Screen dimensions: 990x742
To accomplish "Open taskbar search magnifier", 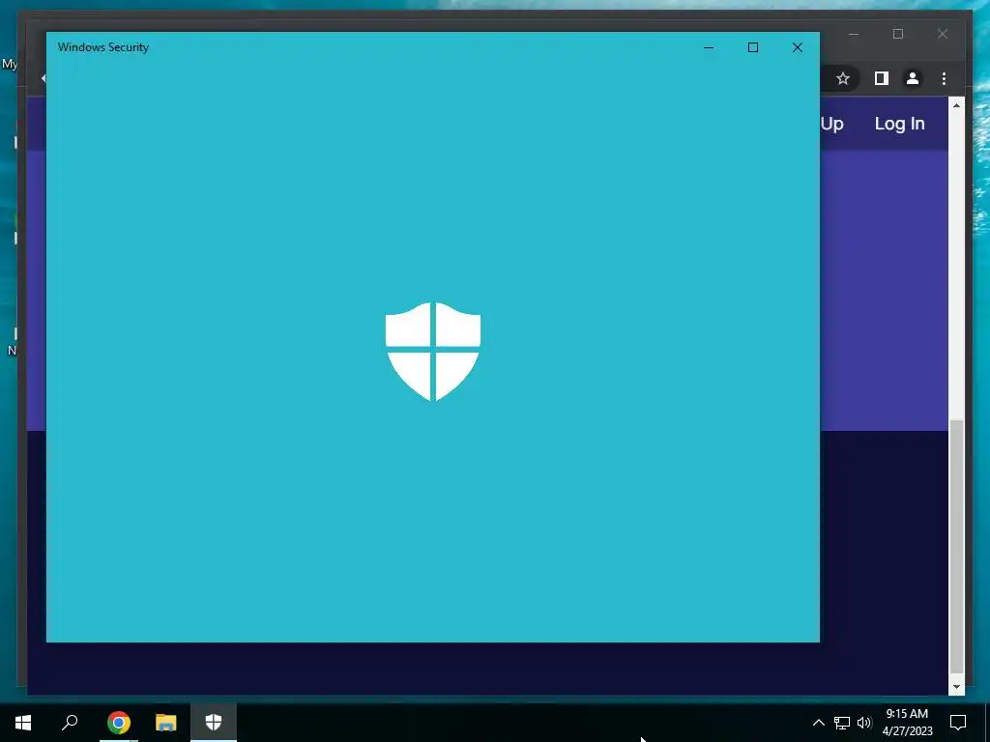I will [70, 723].
